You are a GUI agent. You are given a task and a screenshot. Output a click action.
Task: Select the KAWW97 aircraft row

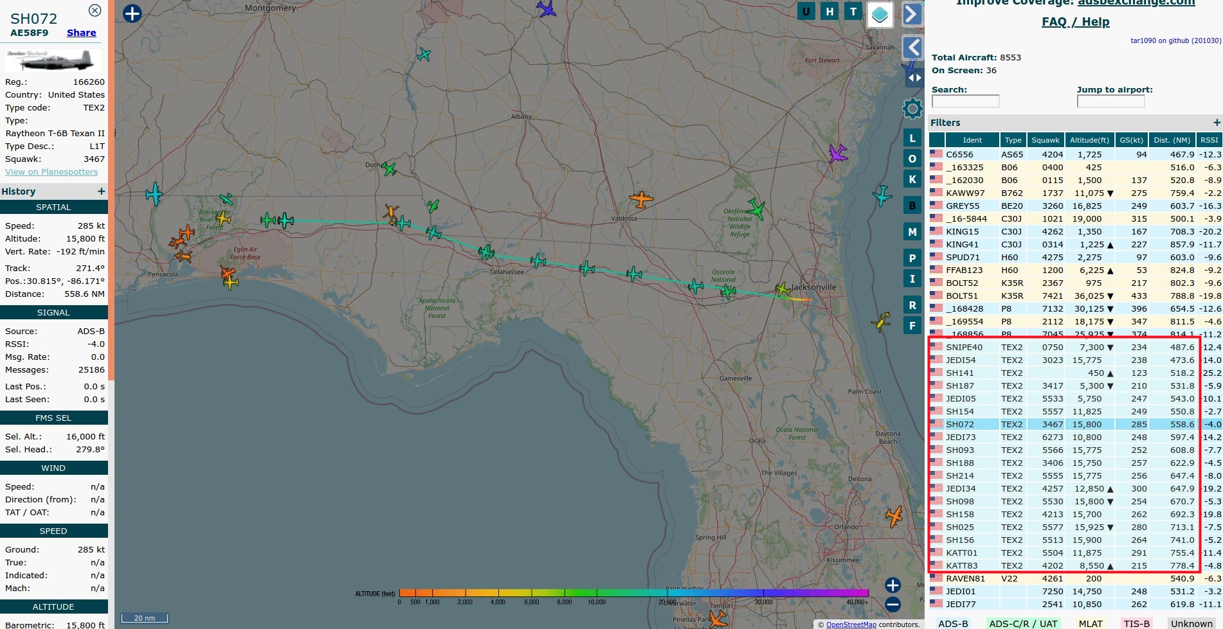click(x=1076, y=193)
